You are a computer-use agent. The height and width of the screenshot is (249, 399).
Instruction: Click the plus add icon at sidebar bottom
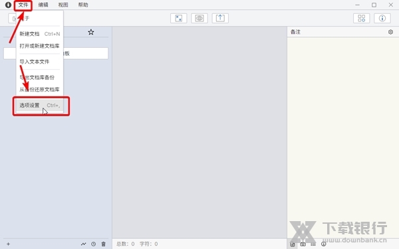click(x=9, y=244)
